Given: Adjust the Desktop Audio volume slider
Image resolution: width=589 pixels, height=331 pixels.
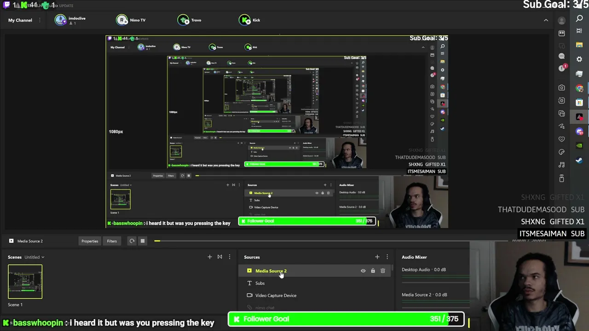Looking at the screenshot, I should click(x=435, y=276).
